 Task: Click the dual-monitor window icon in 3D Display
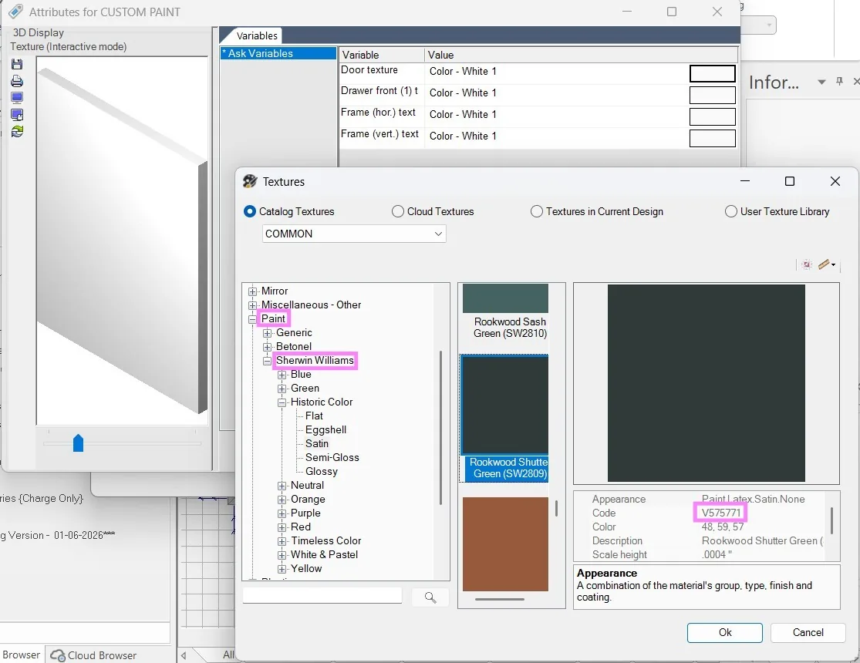pyautogui.click(x=17, y=115)
